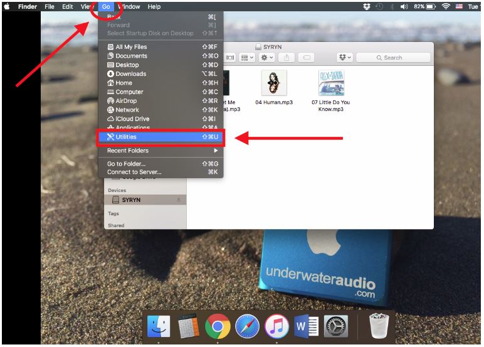Eject the SYRYN device
The height and width of the screenshot is (347, 484).
(179, 200)
